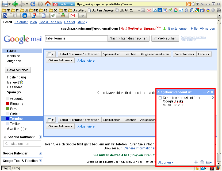222x171 pixels.
Task: Go forward with the grey arrow
Action: pos(22,4)
